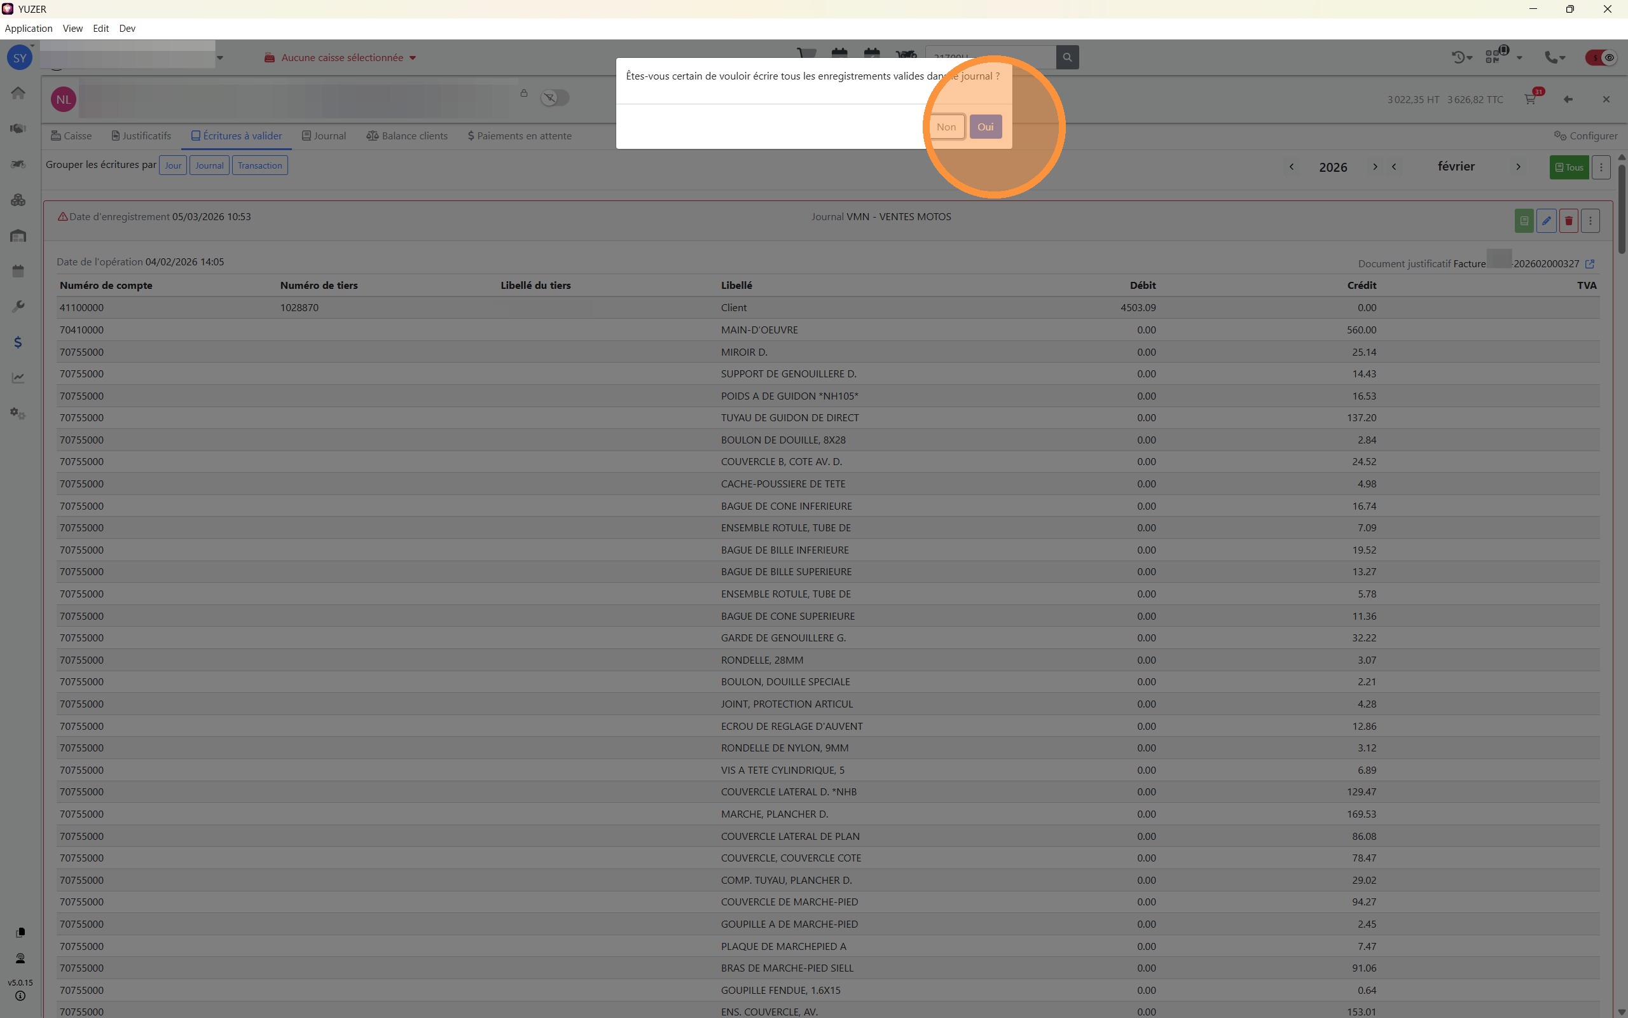
Task: Click the dollar sign sidebar icon
Action: coord(18,342)
